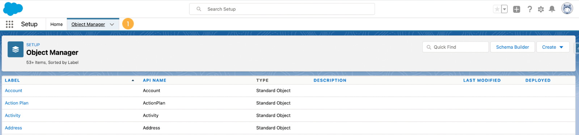Switch to the Home tab
The width and height of the screenshot is (579, 135).
click(x=56, y=24)
